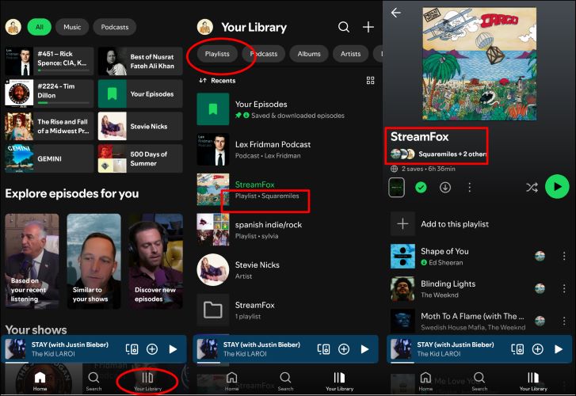Open playlist preview thumbnail next to the checkmark
576x396 pixels.
[x=396, y=188]
